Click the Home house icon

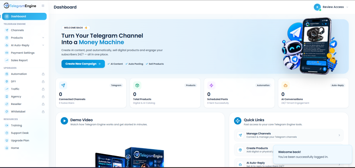pos(7,148)
